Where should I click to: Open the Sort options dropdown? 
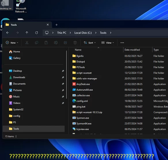tap(90, 43)
